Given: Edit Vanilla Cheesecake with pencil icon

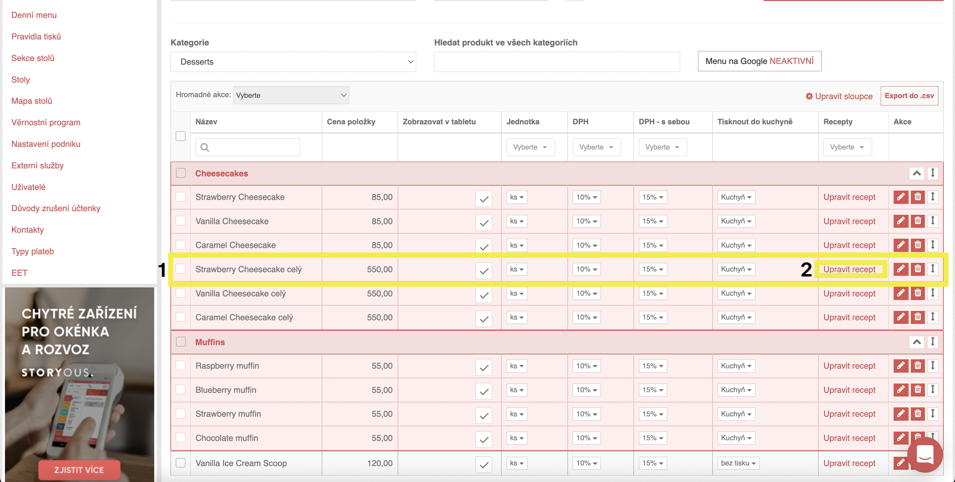Looking at the screenshot, I should point(901,221).
